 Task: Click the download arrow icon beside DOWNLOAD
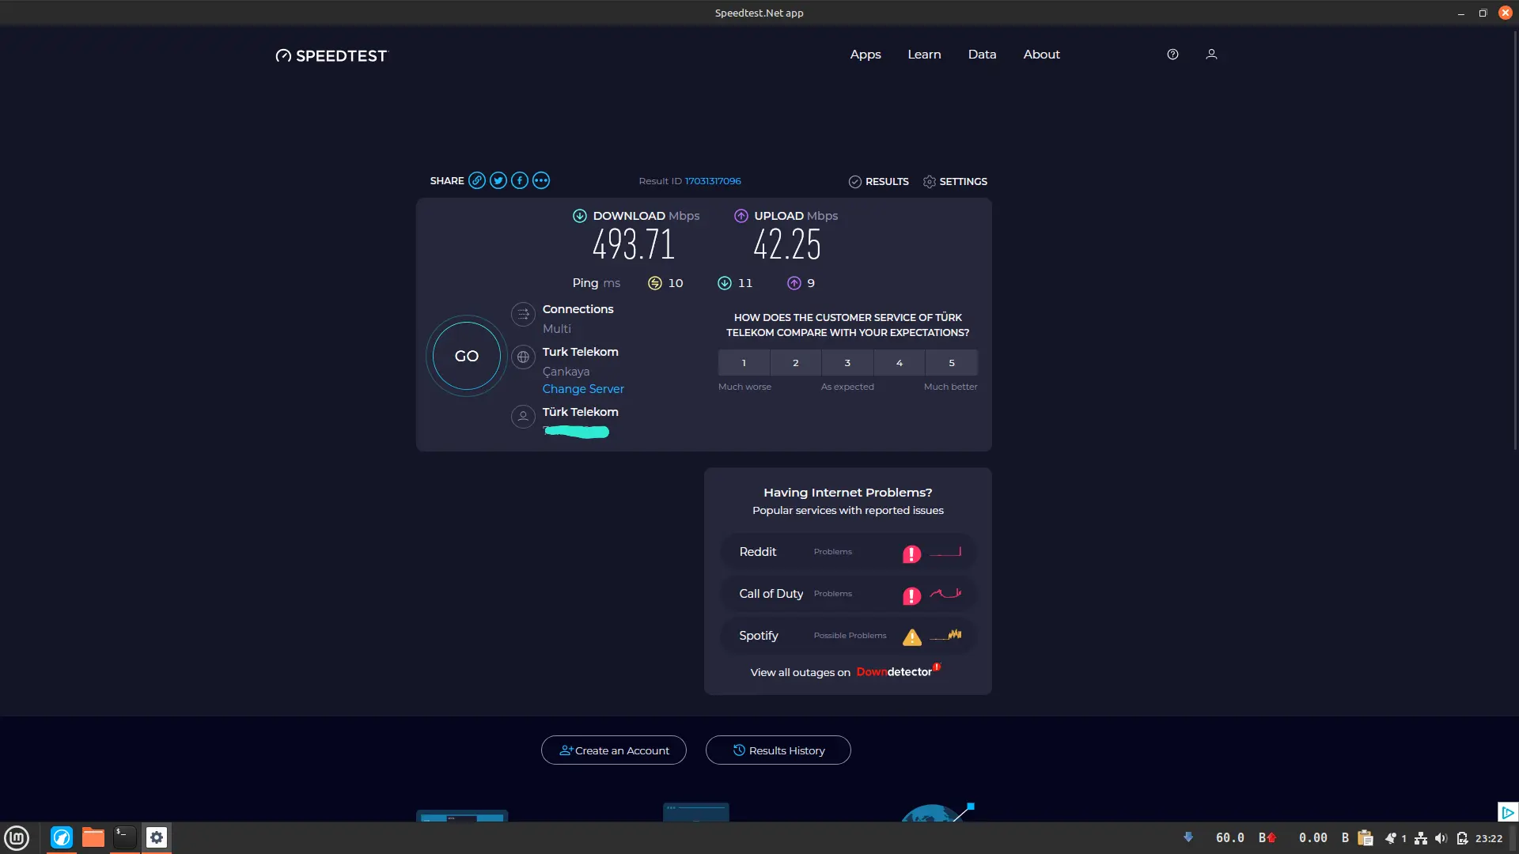(x=580, y=216)
